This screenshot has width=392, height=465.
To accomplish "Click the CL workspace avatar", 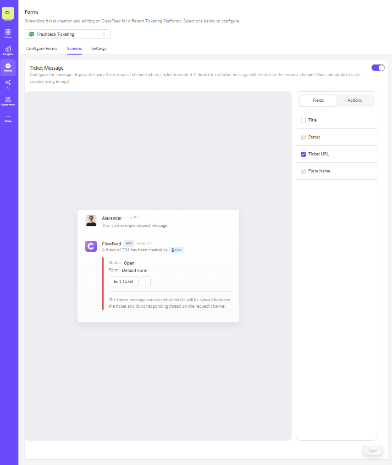I will click(x=8, y=13).
